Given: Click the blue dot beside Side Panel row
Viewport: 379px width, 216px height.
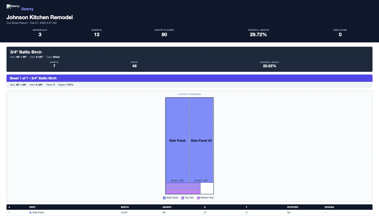Looking at the screenshot, I should [30, 212].
